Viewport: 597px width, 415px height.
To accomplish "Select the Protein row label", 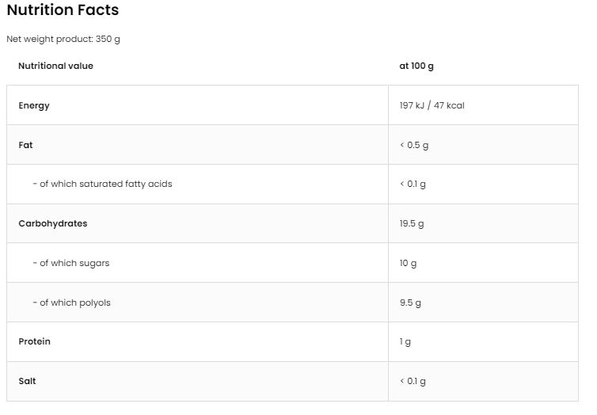I will point(35,341).
